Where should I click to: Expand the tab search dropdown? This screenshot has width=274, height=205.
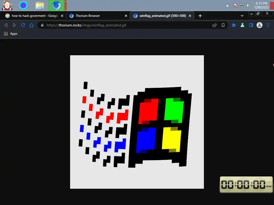(x=242, y=16)
